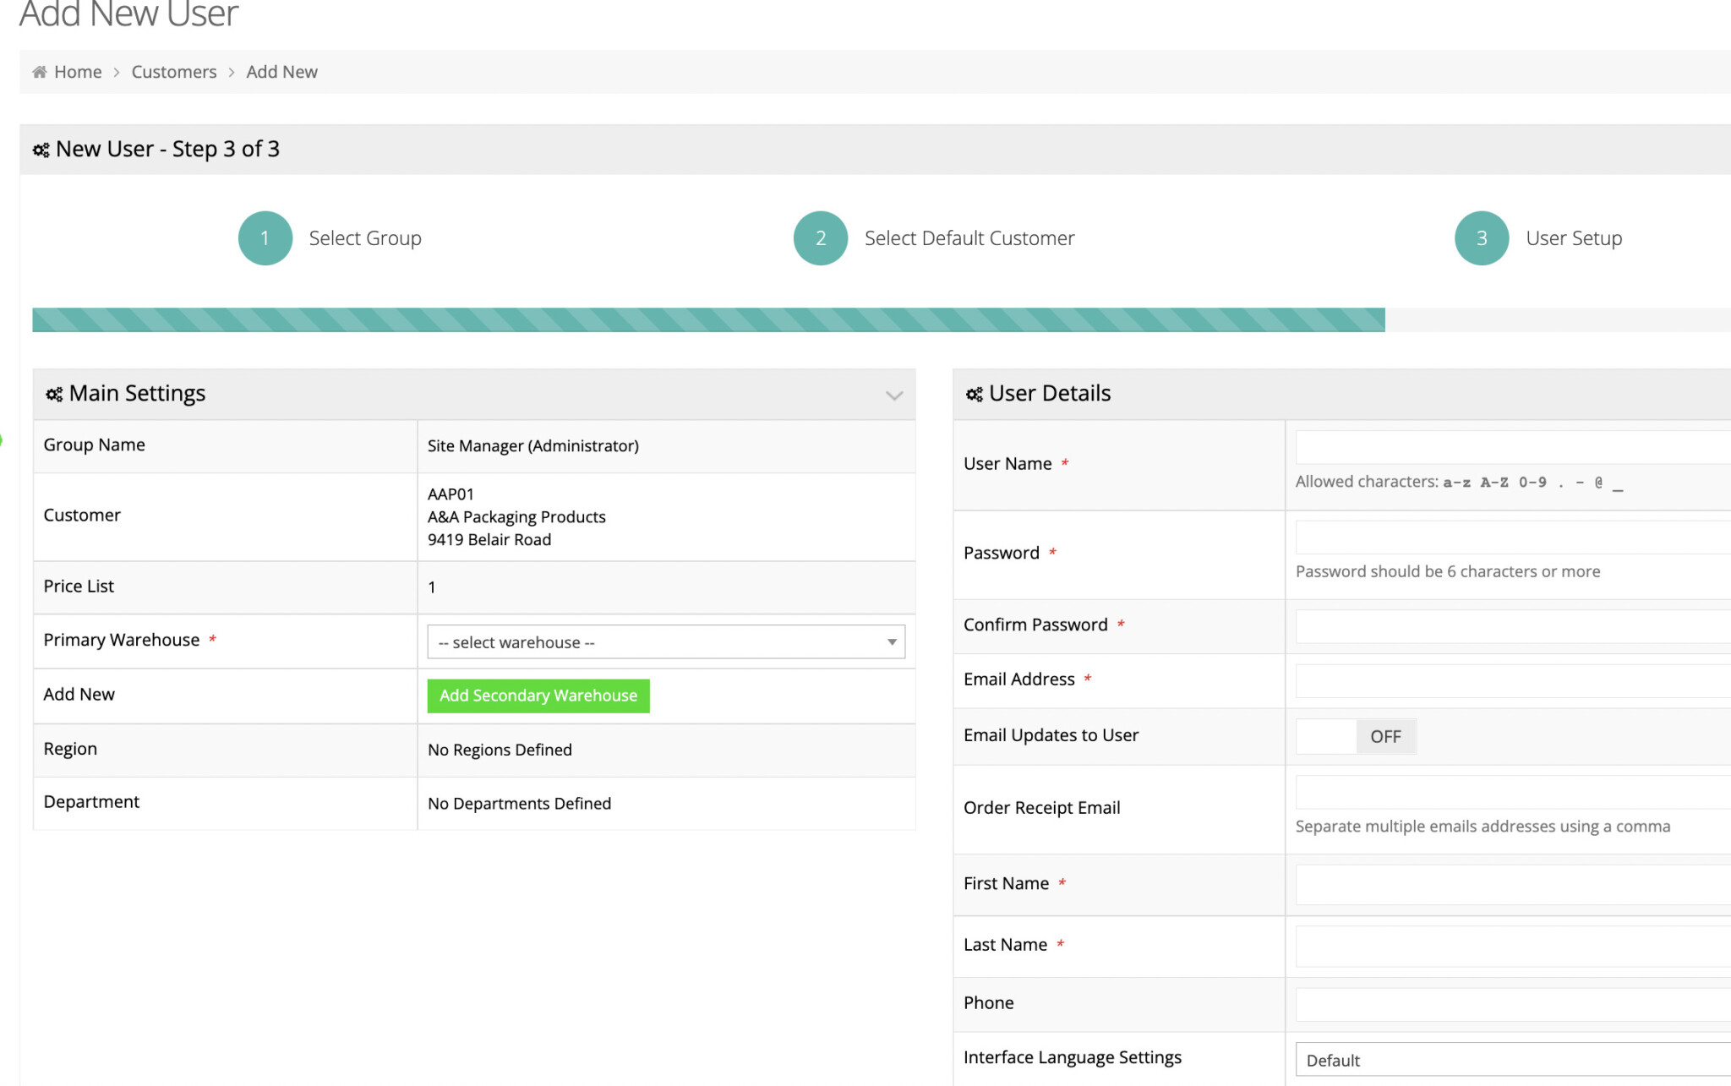
Task: Select step circle 3 User Setup
Action: (1481, 237)
